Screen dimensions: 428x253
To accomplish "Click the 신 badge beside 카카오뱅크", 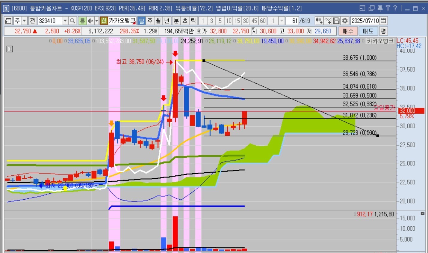I will point(104,21).
